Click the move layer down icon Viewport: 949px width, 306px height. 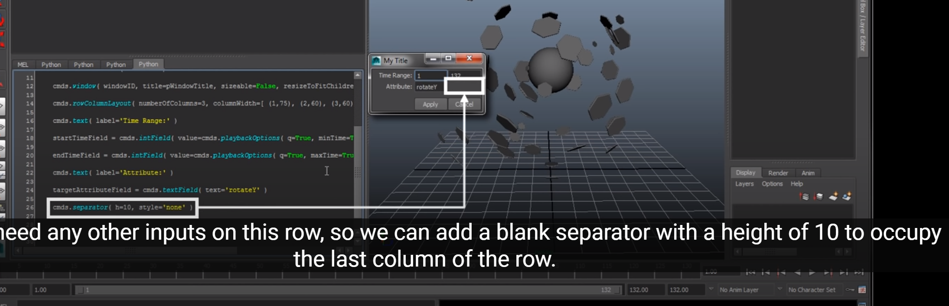point(819,196)
